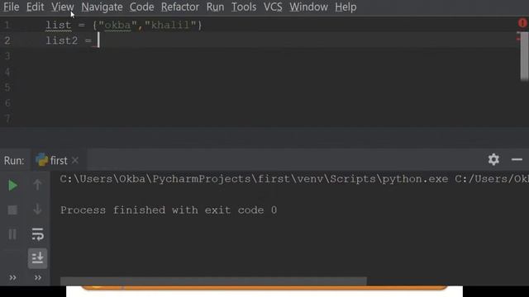The image size is (529, 297).
Task: Click the down arrow stack trace icon
Action: (37, 209)
